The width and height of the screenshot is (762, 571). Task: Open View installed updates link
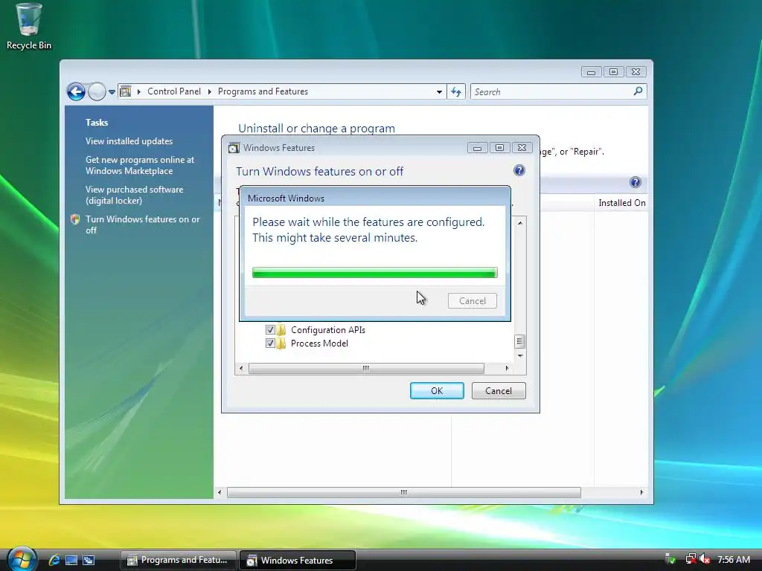(129, 141)
